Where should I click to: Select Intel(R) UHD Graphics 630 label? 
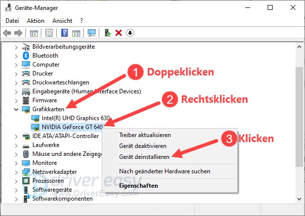pyautogui.click(x=76, y=118)
